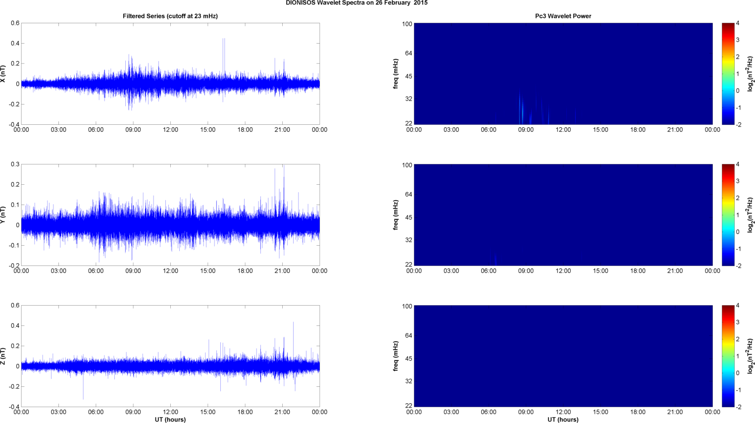755x423 pixels.
Task: Click the '45' frequency tick on middle spectrogram
Action: 409,217
